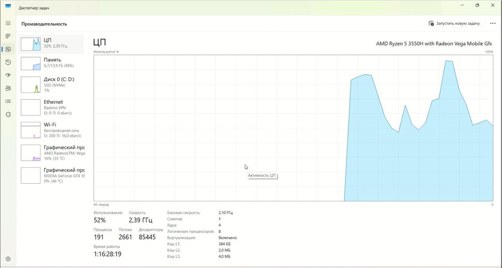This screenshot has height=268, width=502.
Task: Open the hamburger navigation menu
Action: tap(9, 24)
